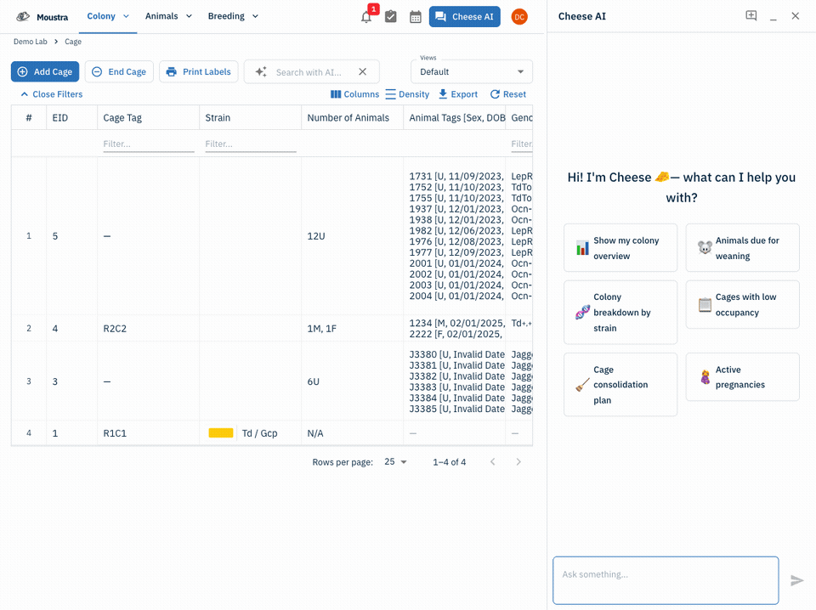Viewport: 816px width, 610px height.
Task: Open the Views Default dropdown
Action: [x=472, y=71]
